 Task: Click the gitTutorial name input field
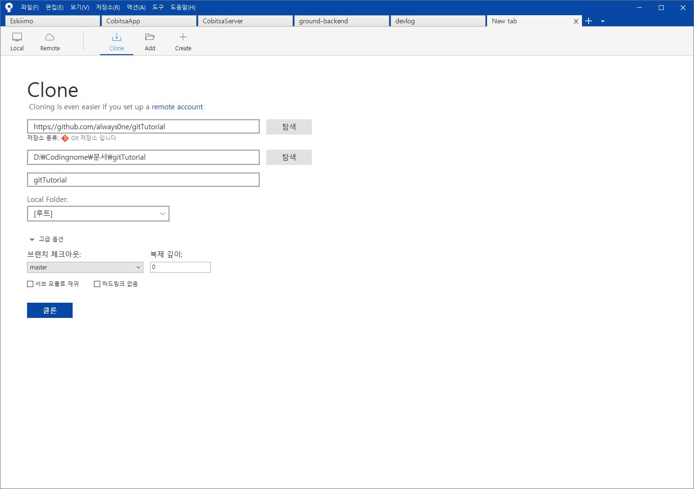point(143,180)
